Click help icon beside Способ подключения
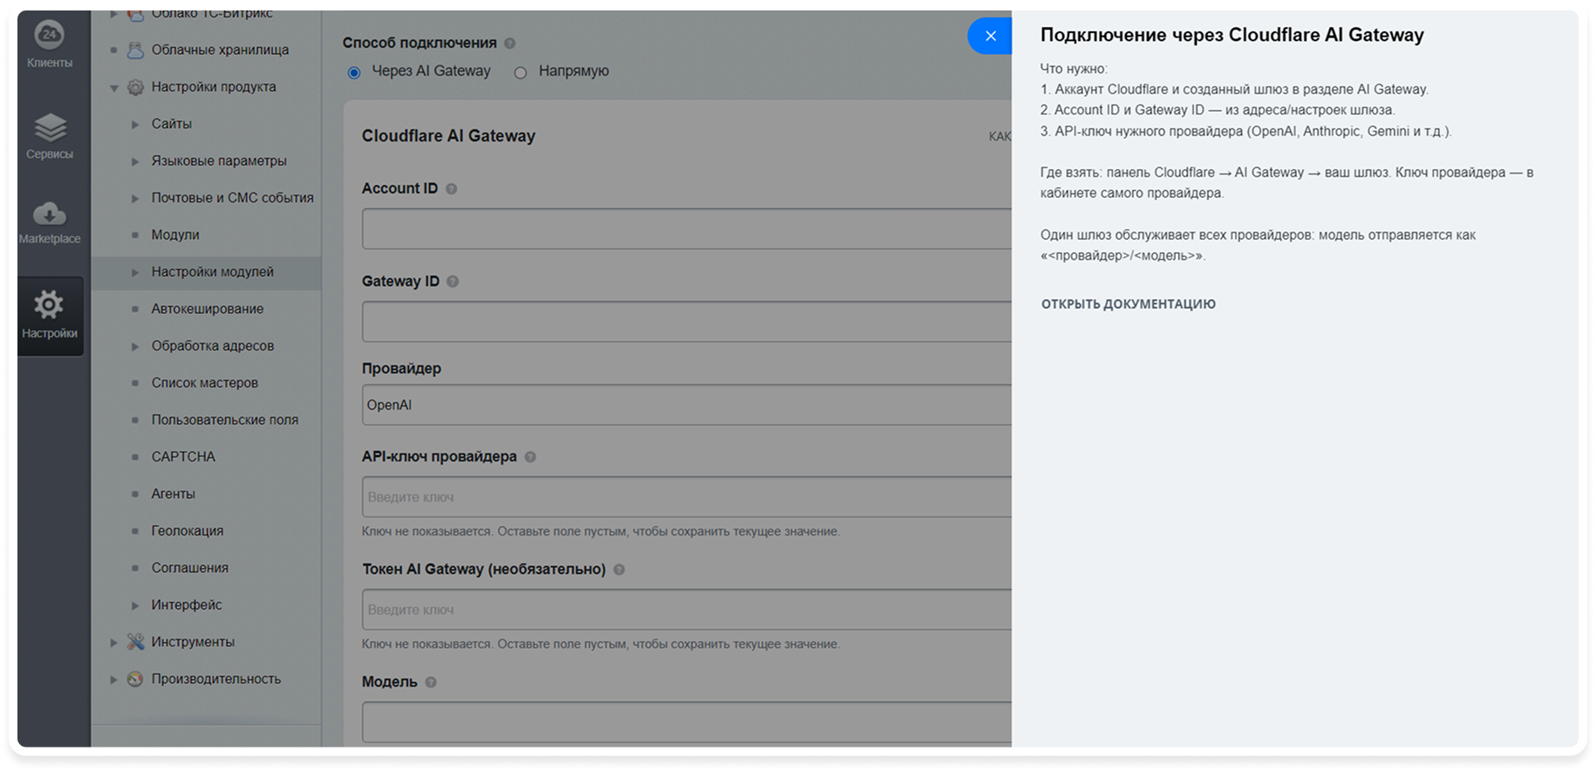This screenshot has width=1596, height=772. 510,44
